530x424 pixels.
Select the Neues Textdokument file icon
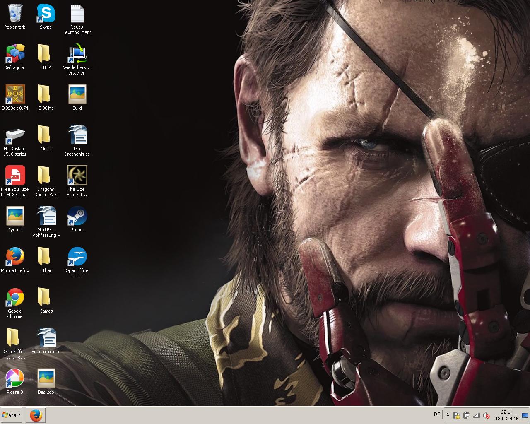77,13
